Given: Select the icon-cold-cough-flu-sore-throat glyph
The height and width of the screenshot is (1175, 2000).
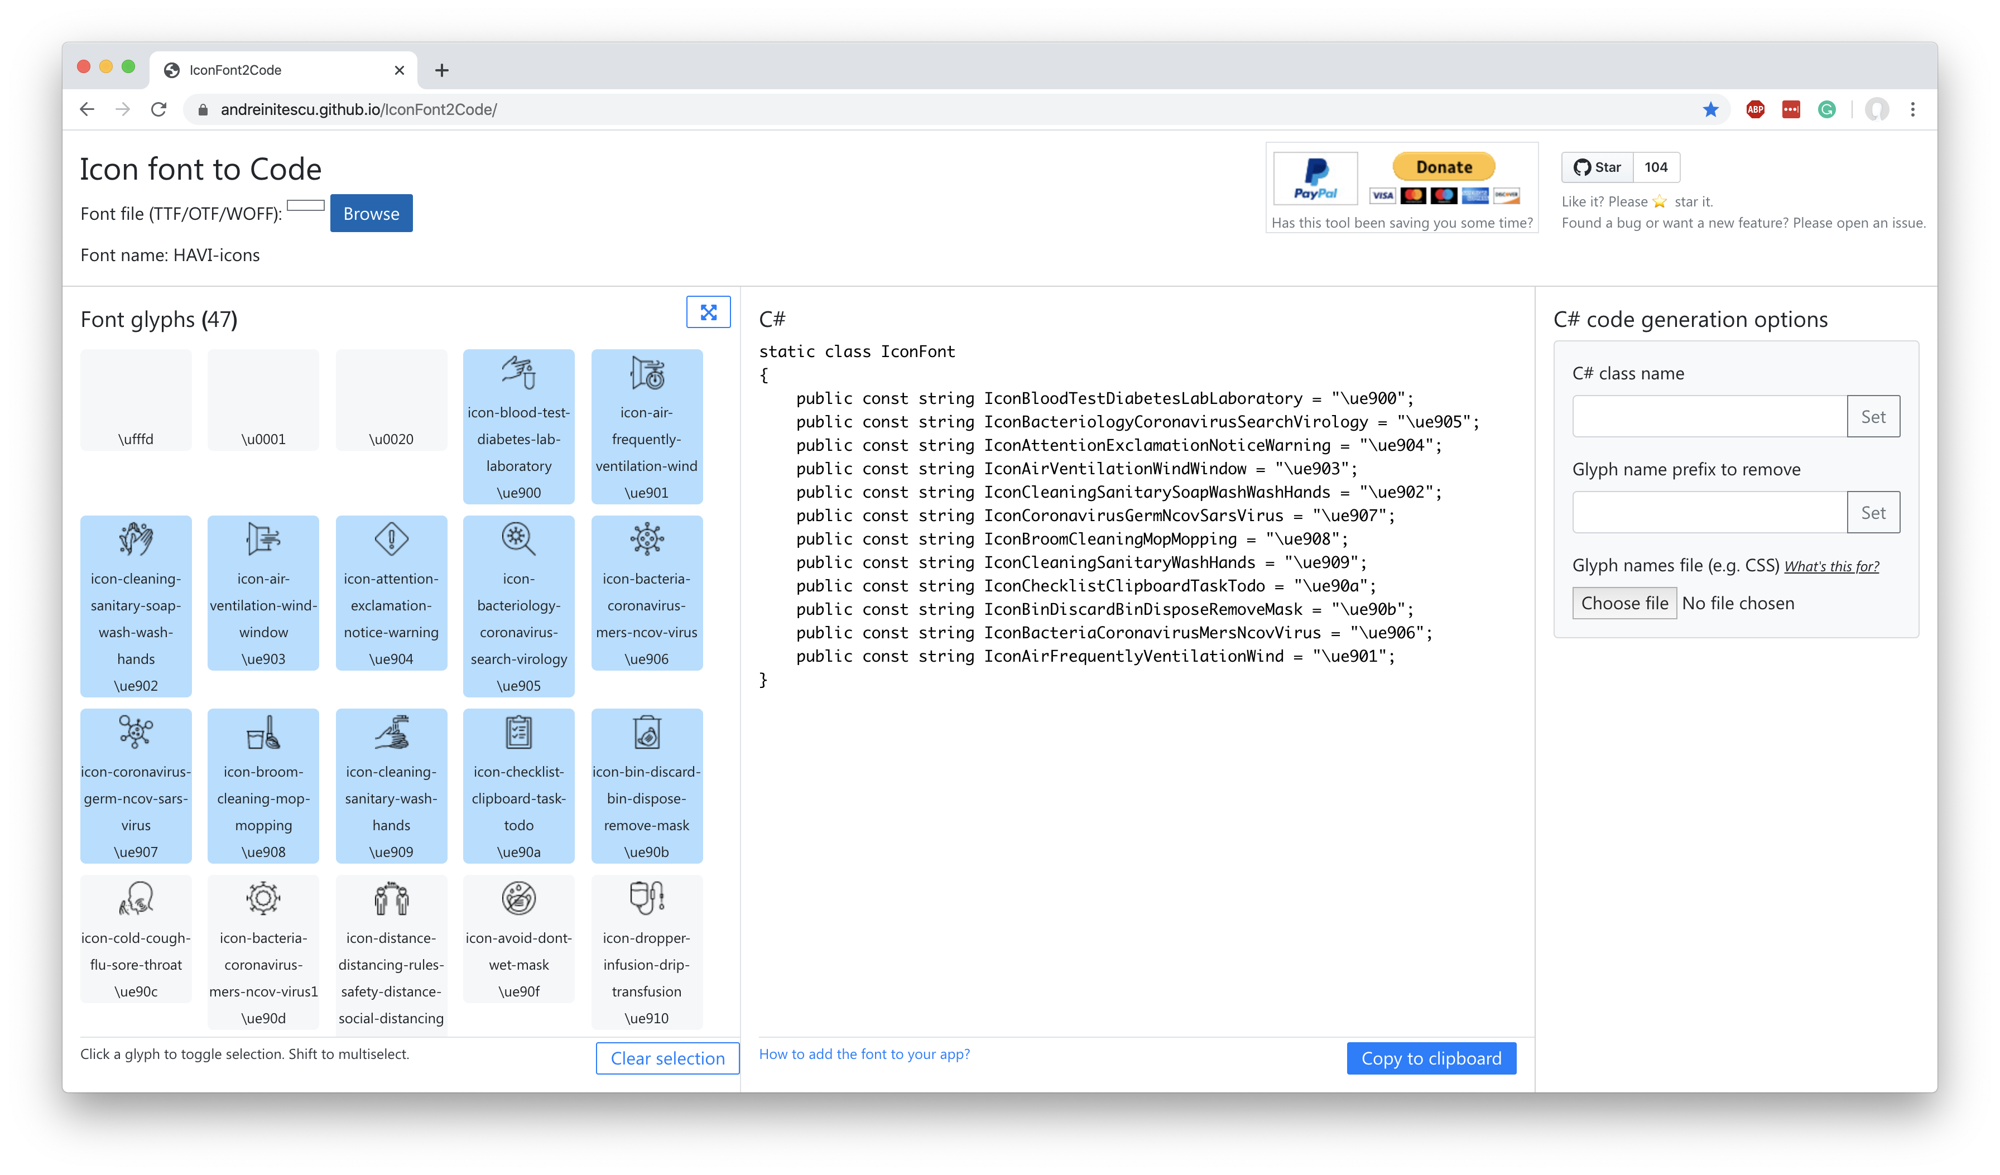Looking at the screenshot, I should pos(136,938).
